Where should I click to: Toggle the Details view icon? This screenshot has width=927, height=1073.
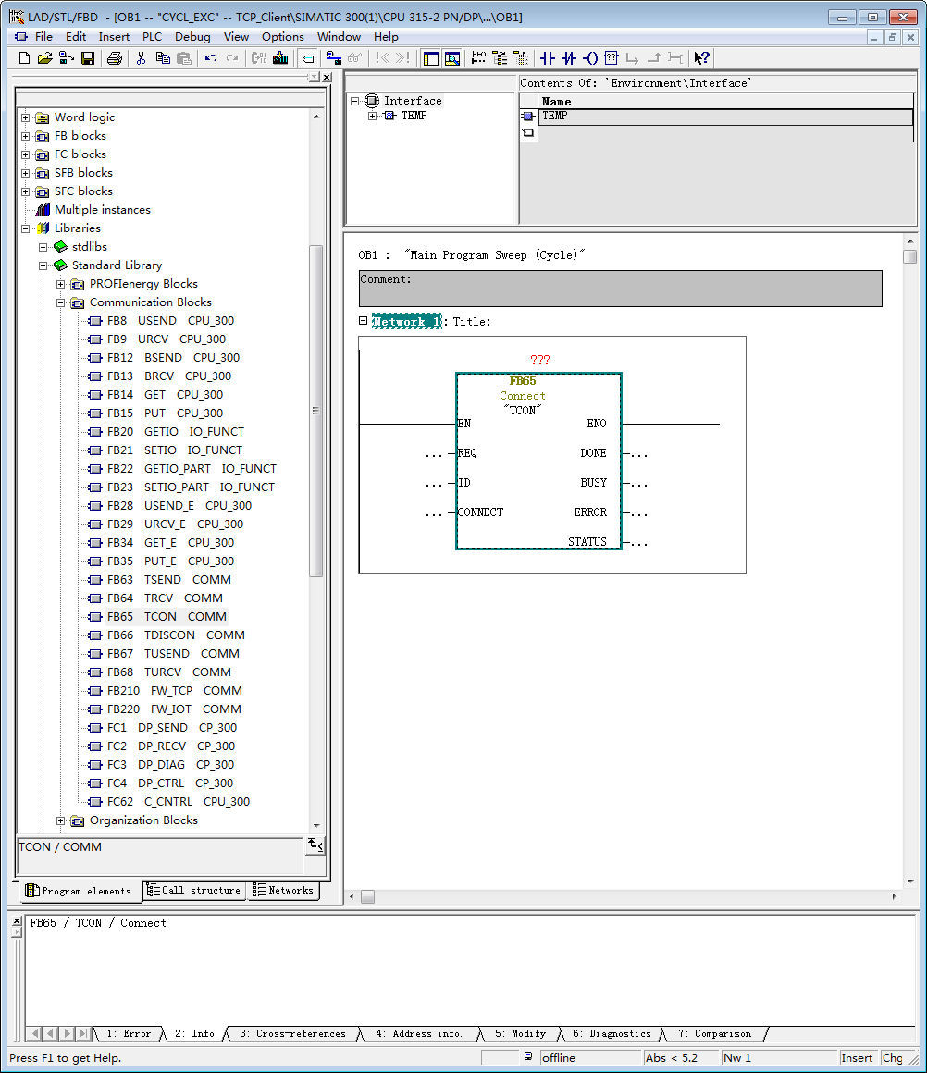[451, 58]
